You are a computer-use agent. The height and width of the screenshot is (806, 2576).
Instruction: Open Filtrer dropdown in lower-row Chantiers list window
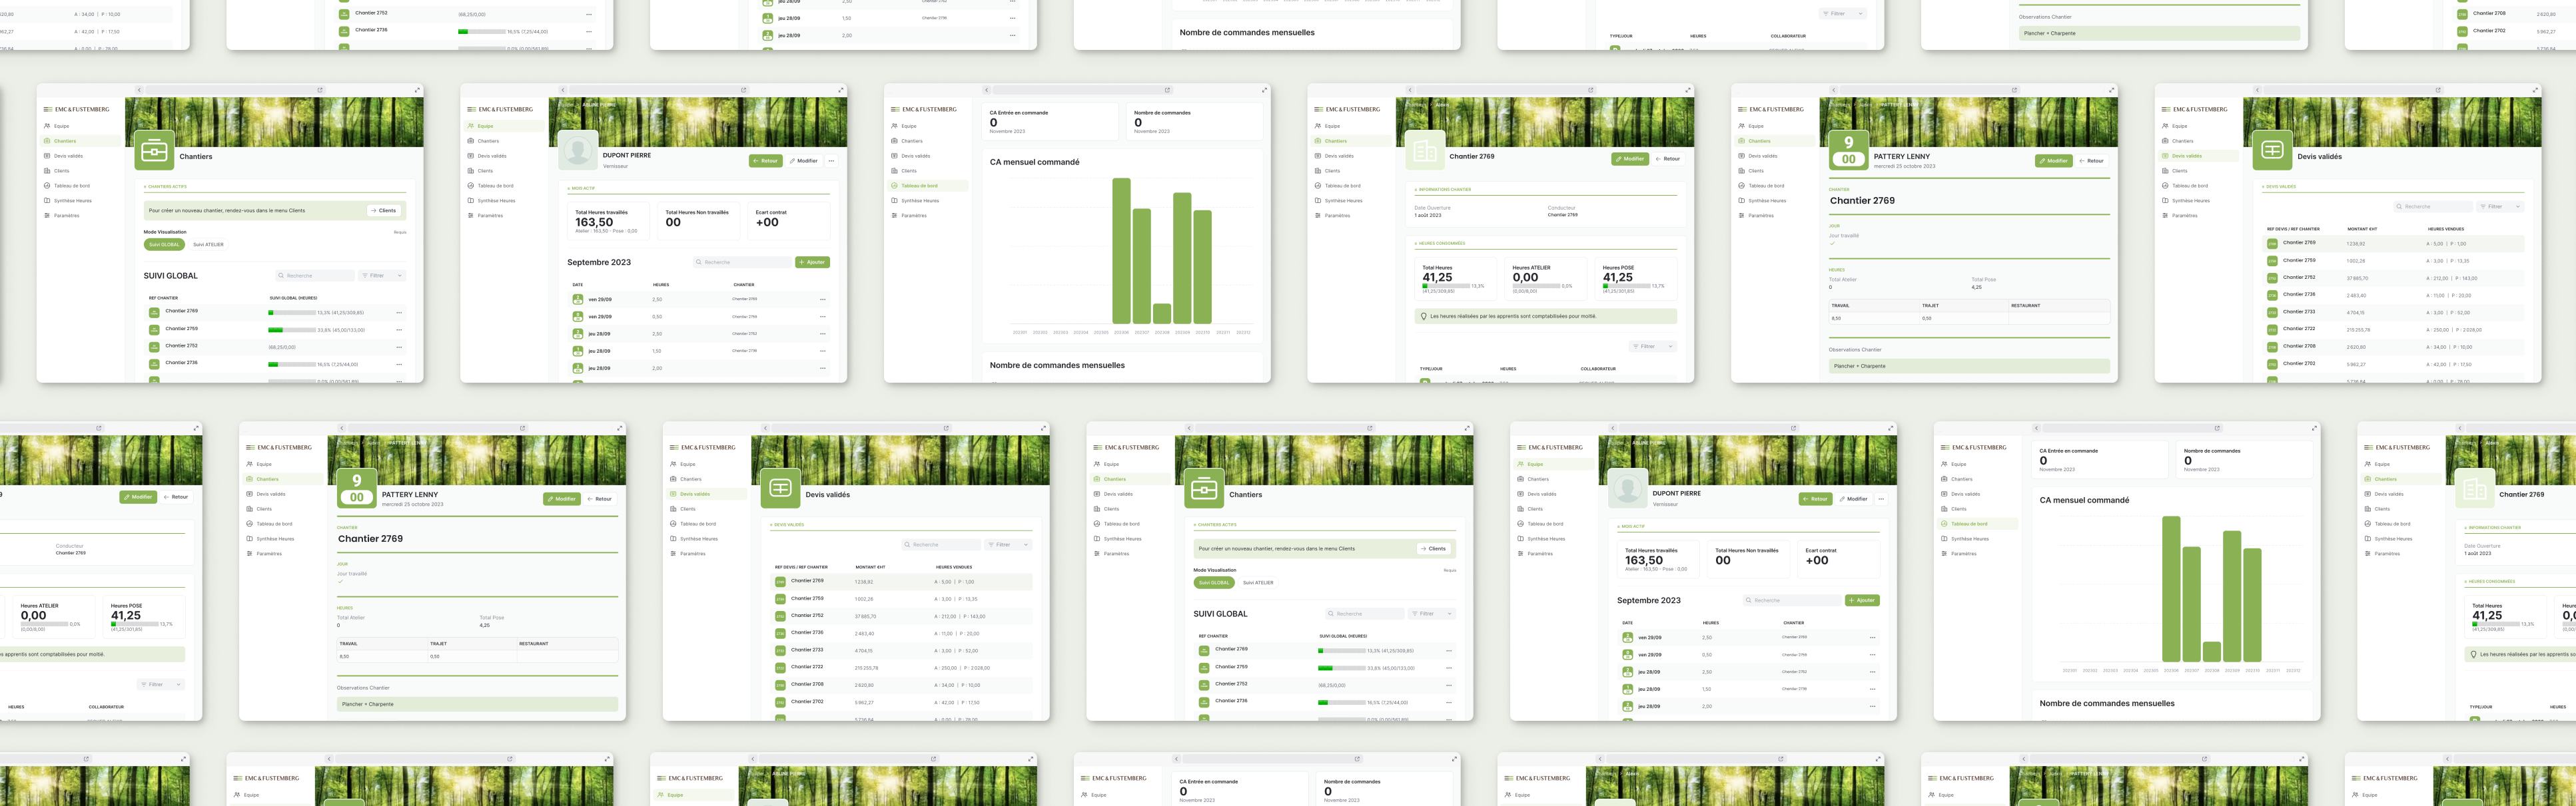(x=1433, y=613)
